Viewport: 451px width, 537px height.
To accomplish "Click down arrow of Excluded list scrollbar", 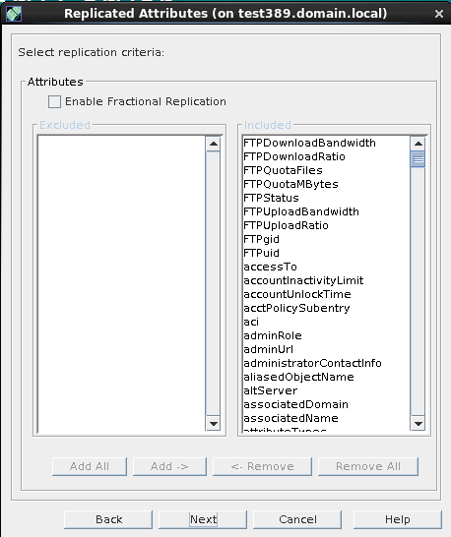I will (x=214, y=424).
